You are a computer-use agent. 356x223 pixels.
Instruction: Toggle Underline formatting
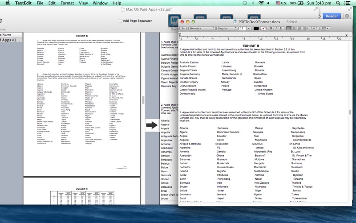tap(281, 29)
